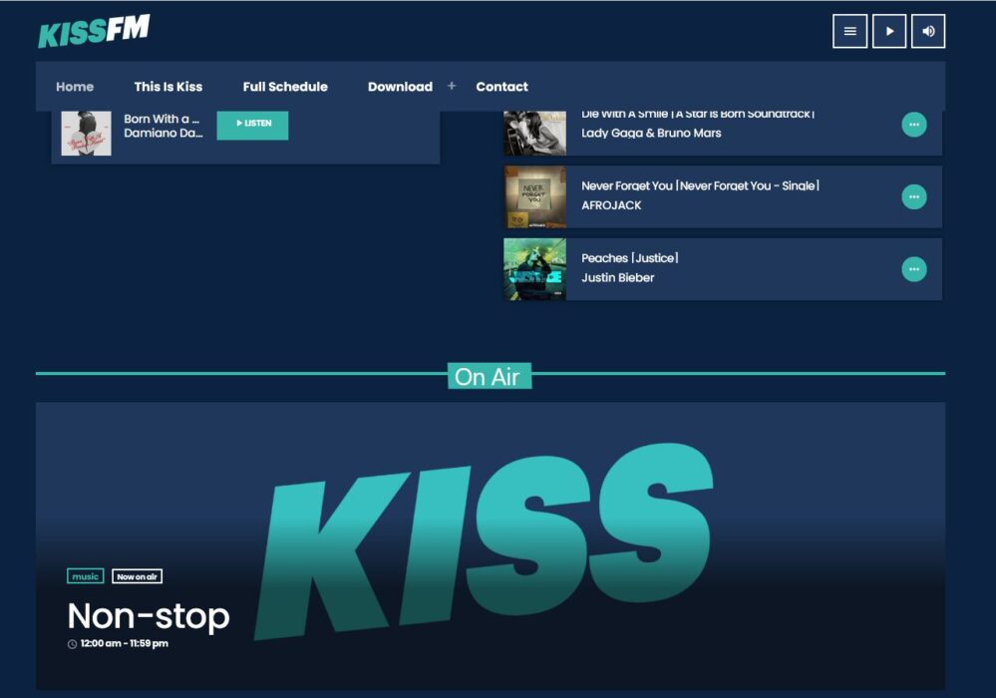
Task: Open options for Justin Bieber Peaches track
Action: tap(914, 269)
